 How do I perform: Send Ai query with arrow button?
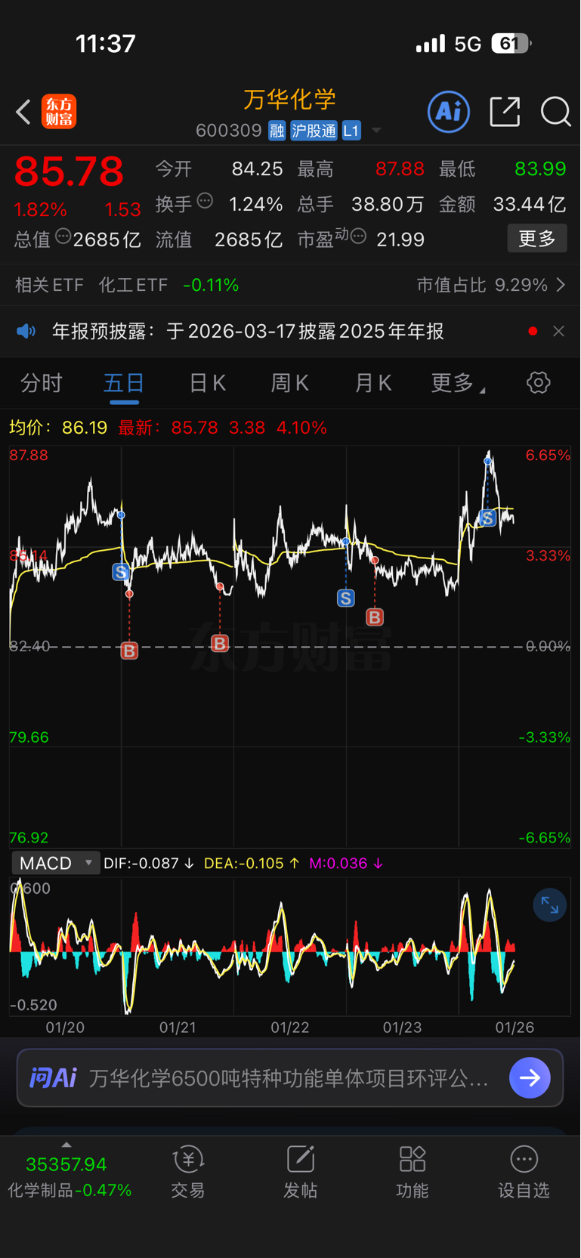(530, 1077)
